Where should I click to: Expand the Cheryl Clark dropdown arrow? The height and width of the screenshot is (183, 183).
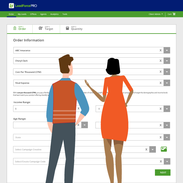coord(167,61)
